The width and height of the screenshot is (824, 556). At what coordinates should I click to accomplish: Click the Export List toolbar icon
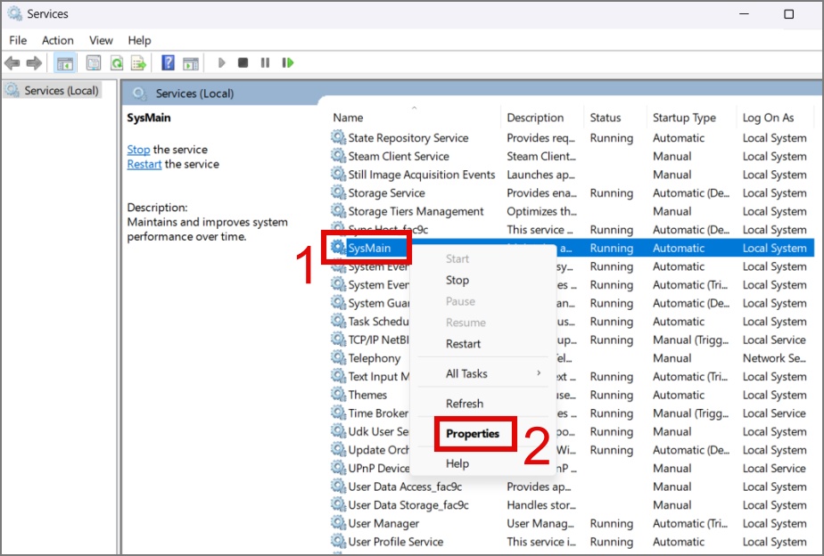coord(139,63)
